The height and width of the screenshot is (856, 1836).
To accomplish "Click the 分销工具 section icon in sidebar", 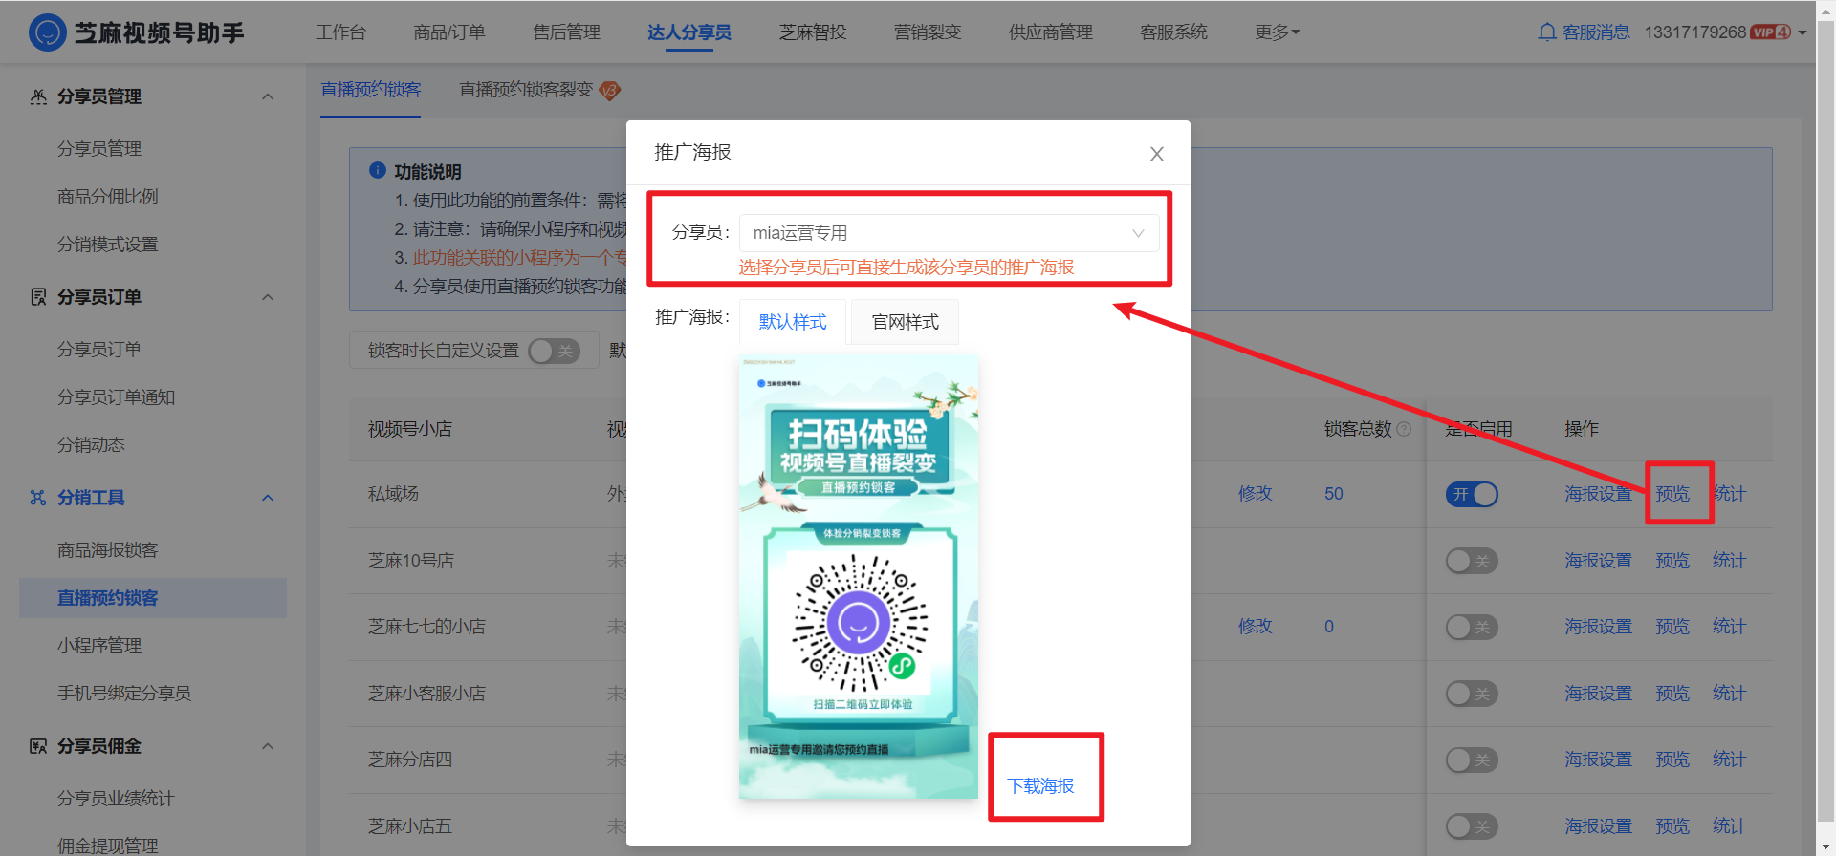I will coord(38,498).
